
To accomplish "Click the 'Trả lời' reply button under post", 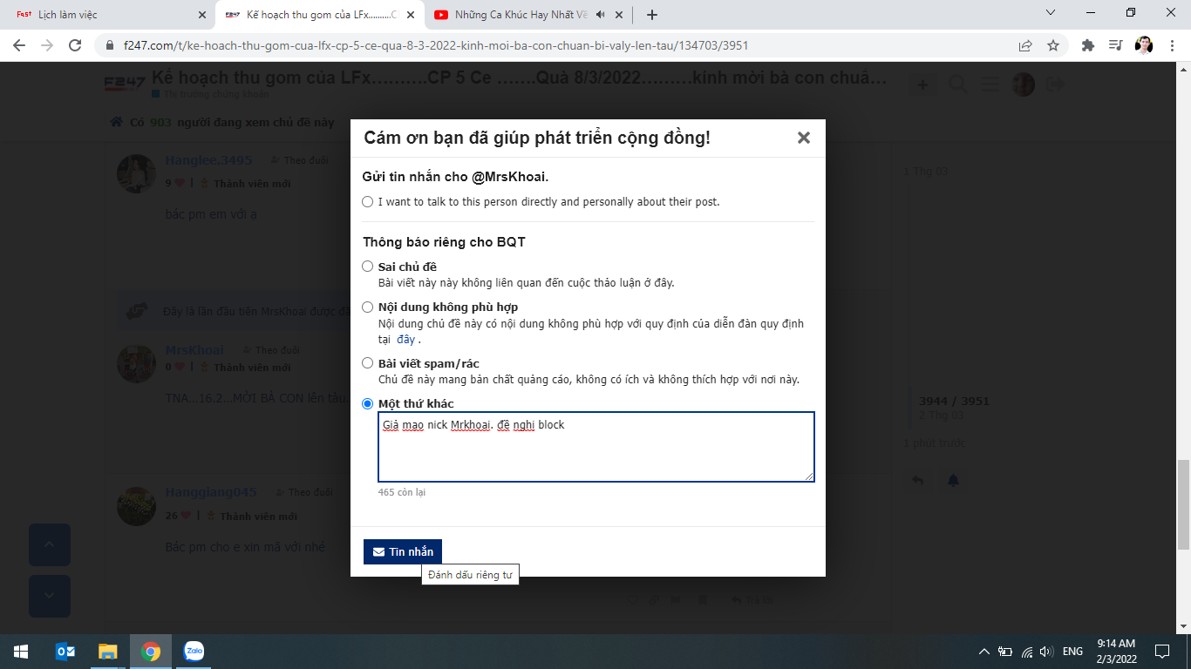I will click(x=752, y=599).
